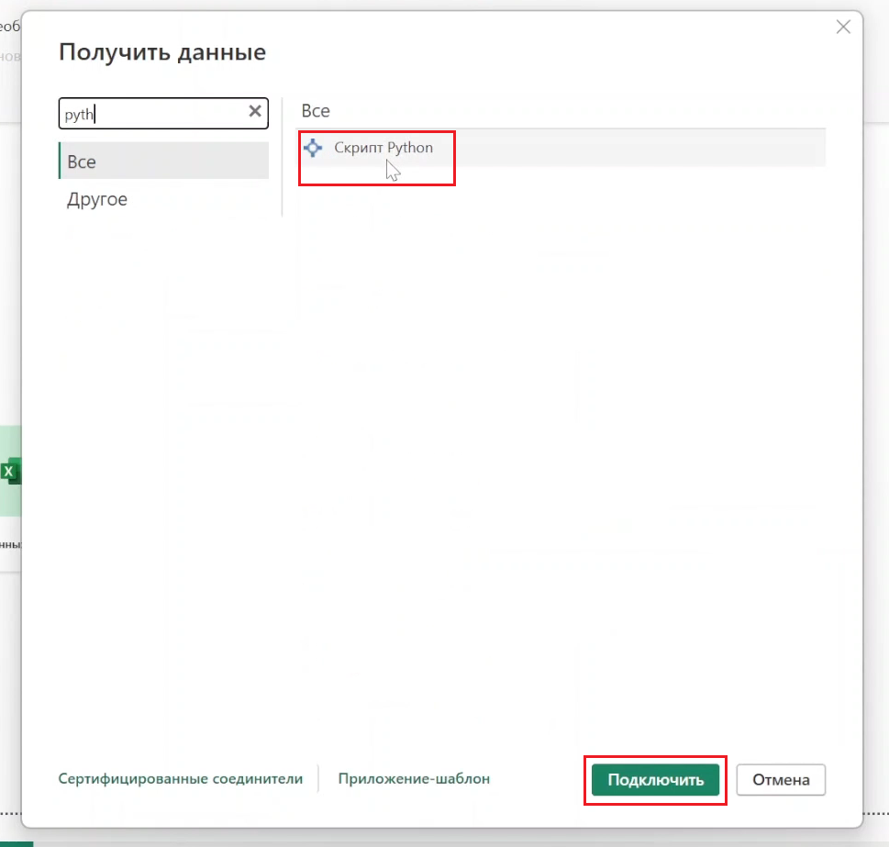
Task: Clear the search box with the X icon
Action: [x=255, y=111]
